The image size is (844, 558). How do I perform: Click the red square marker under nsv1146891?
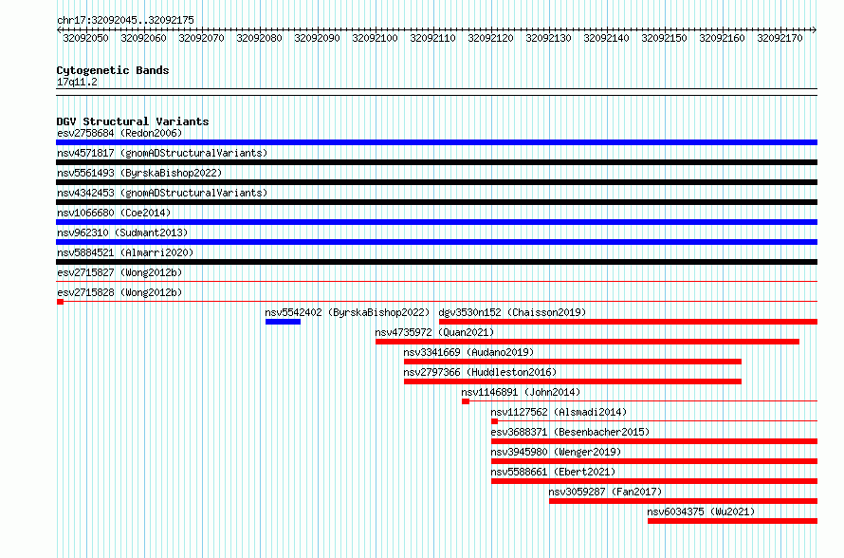tap(466, 401)
